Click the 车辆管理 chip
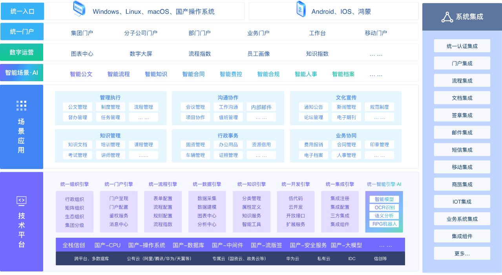This screenshot has height=275, width=502. (195, 155)
